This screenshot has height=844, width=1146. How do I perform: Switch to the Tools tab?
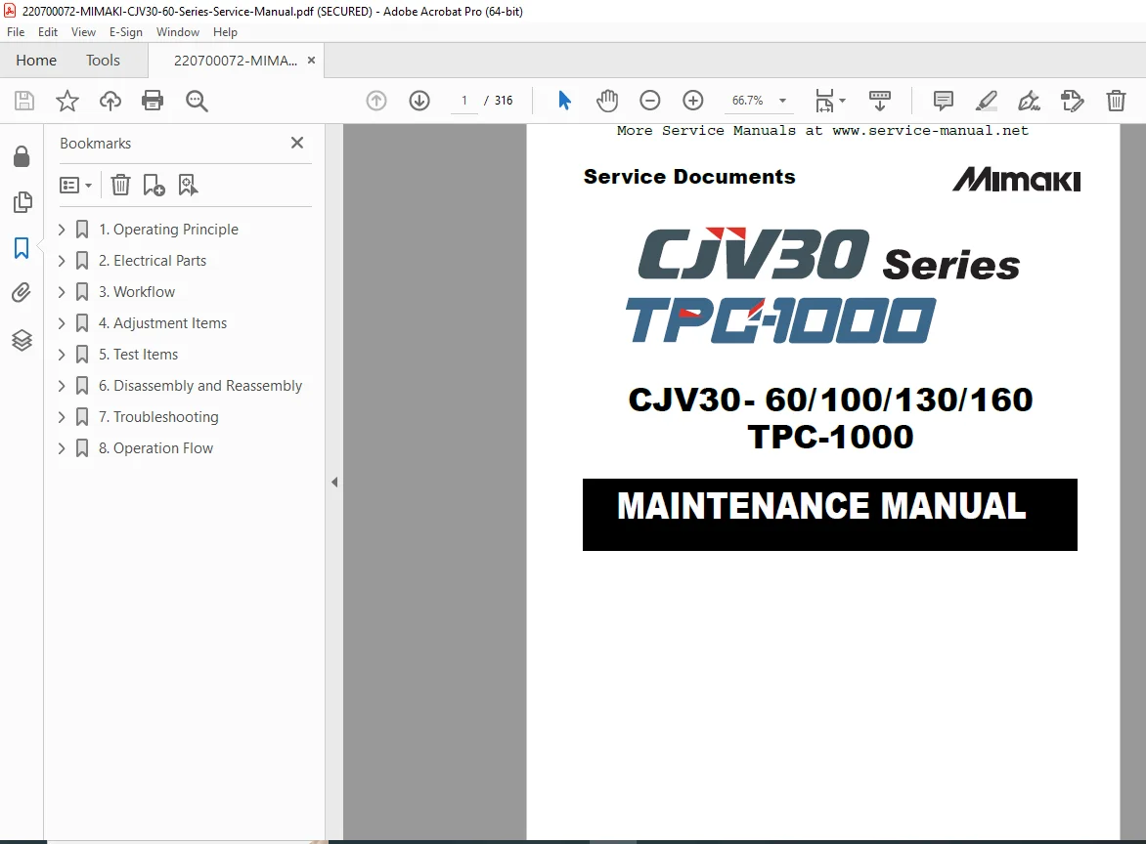click(103, 61)
